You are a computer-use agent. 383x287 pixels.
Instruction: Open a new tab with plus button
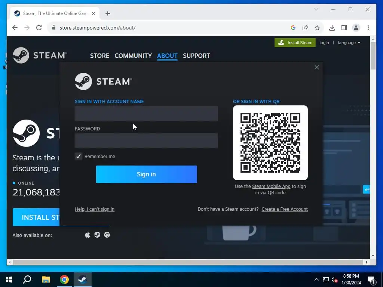[108, 13]
